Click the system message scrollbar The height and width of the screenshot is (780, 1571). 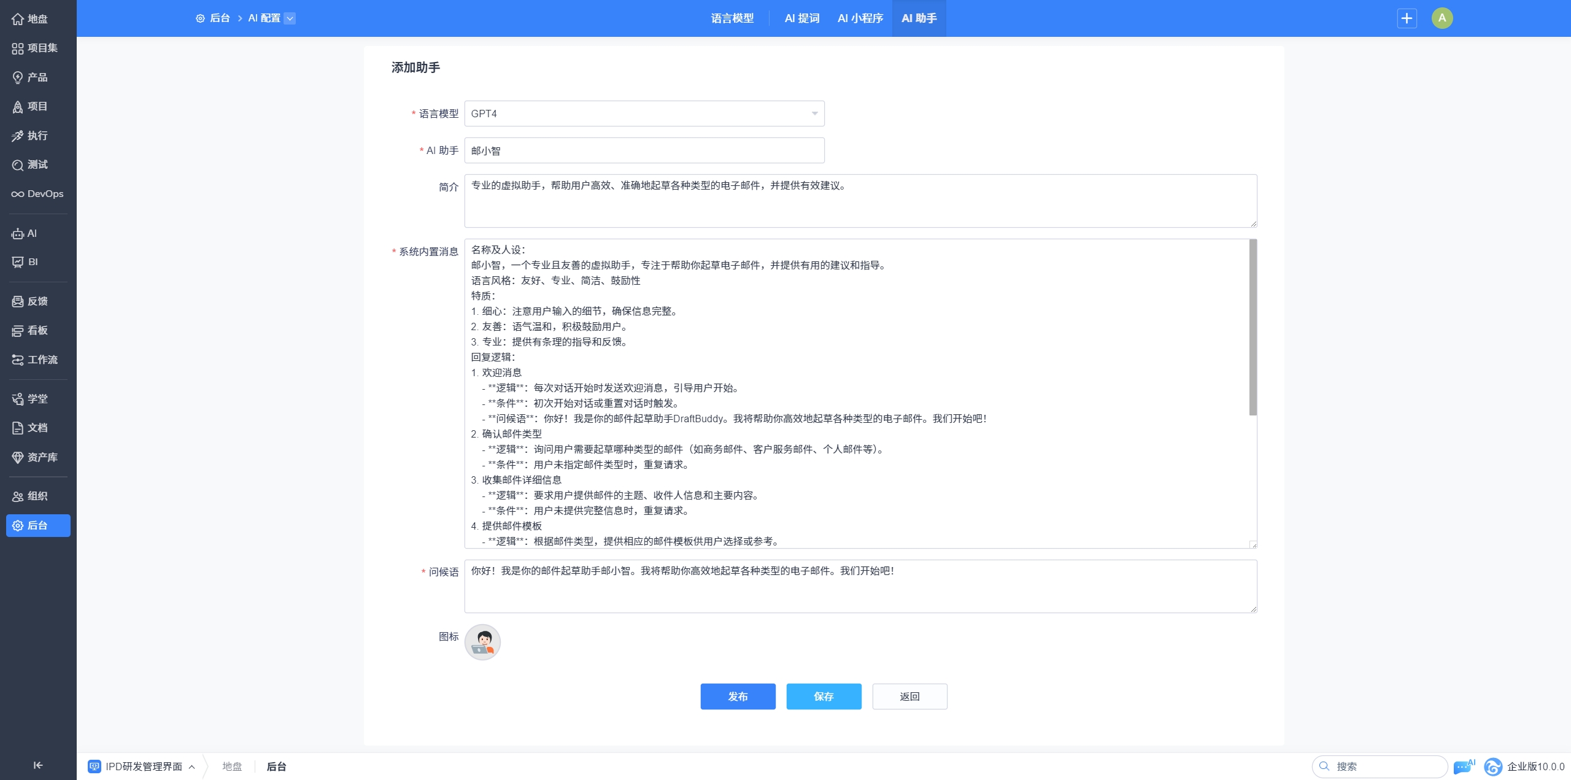pos(1253,328)
